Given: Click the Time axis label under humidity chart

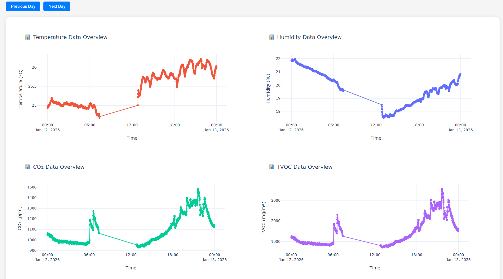Looking at the screenshot, I should coord(376,138).
